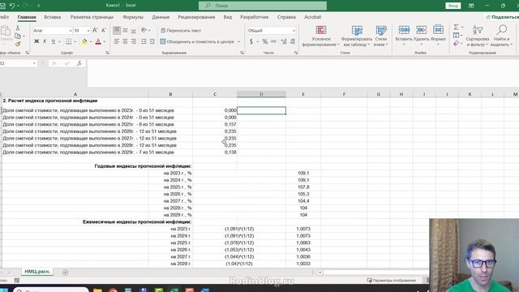Align text to top of cell
Image resolution: width=519 pixels, height=292 pixels.
click(117, 31)
